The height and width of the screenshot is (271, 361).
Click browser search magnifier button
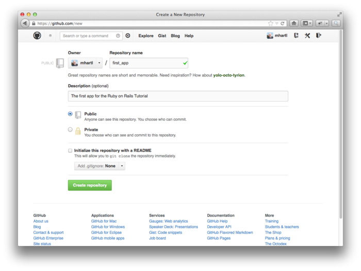click(336, 23)
